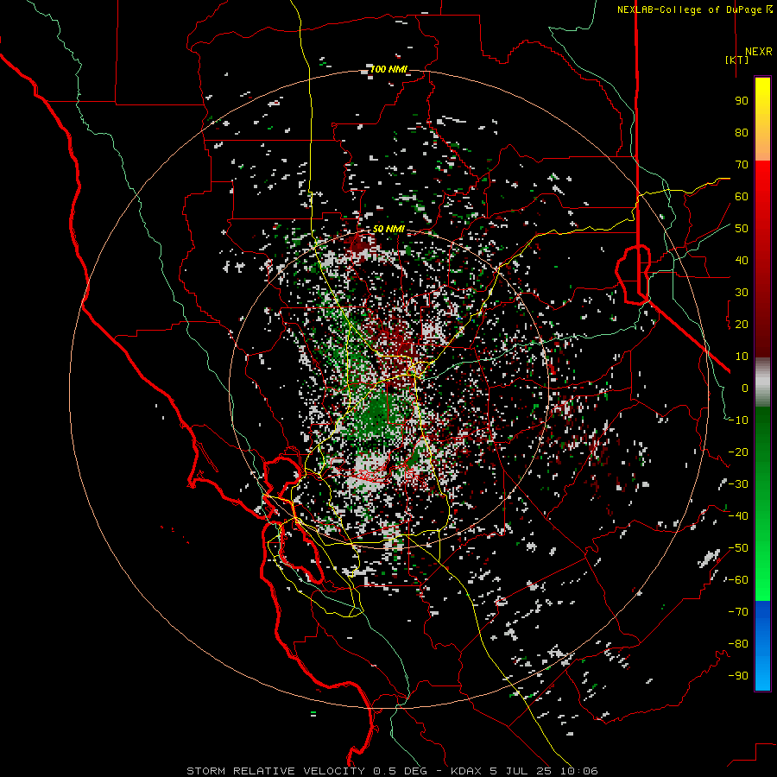Click the 100 NMI range ring label
The height and width of the screenshot is (777, 777).
tap(388, 69)
